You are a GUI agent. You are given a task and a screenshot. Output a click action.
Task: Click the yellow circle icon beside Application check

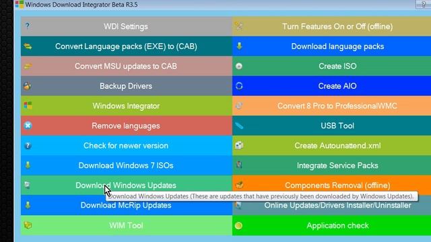point(238,226)
